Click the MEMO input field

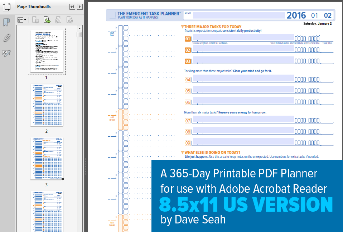(239, 15)
